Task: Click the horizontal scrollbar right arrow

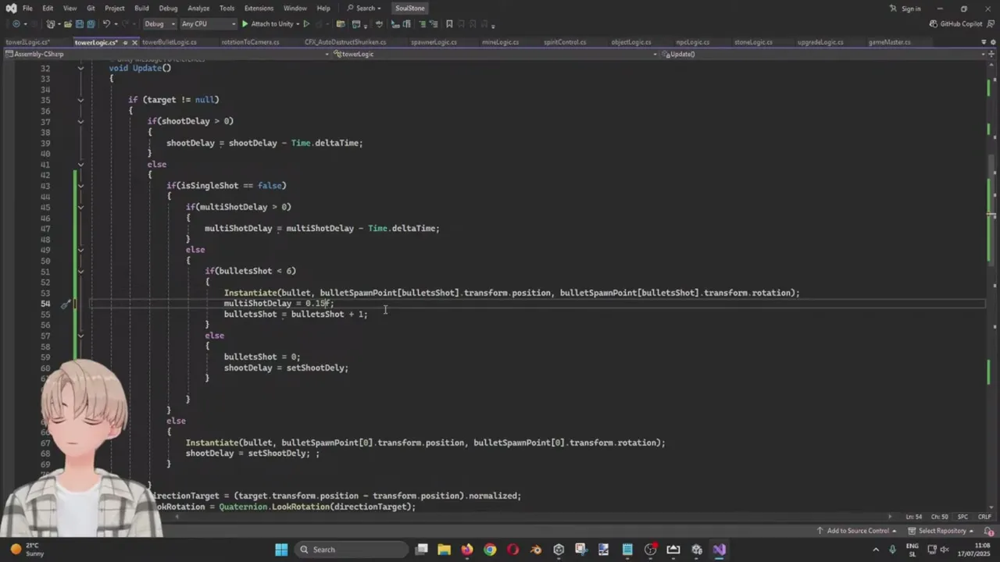Action: click(x=890, y=517)
